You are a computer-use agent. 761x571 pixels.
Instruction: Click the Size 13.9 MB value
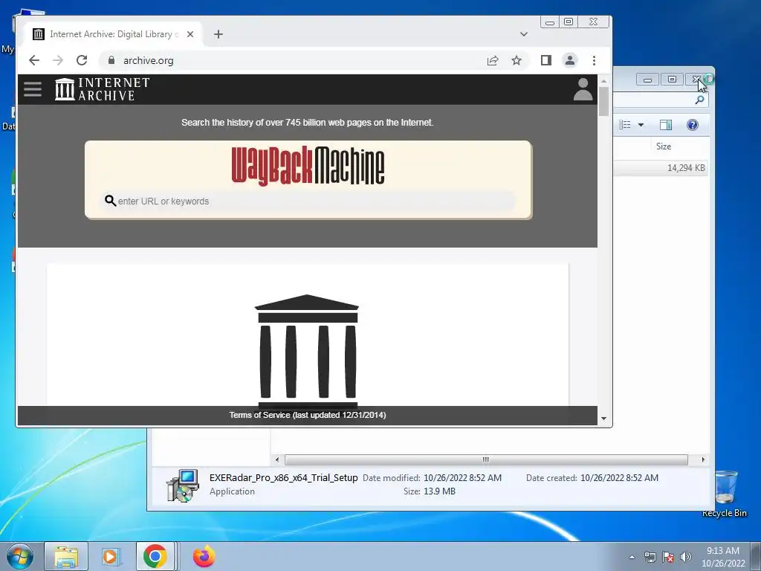click(x=439, y=491)
